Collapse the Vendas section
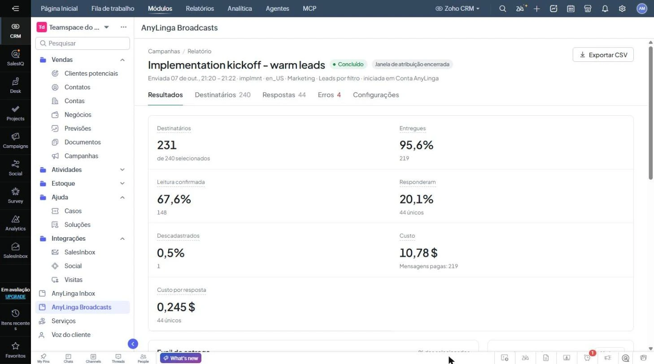This screenshot has height=364, width=654. pyautogui.click(x=122, y=60)
